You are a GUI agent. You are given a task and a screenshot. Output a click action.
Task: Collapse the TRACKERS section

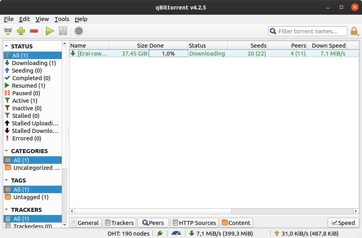[x=6, y=209]
